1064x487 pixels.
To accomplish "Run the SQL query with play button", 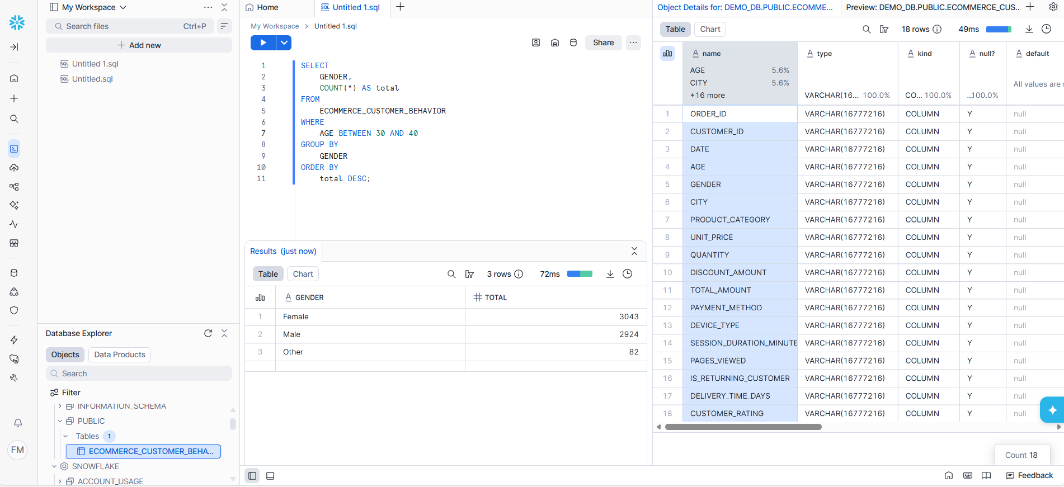I will (263, 42).
